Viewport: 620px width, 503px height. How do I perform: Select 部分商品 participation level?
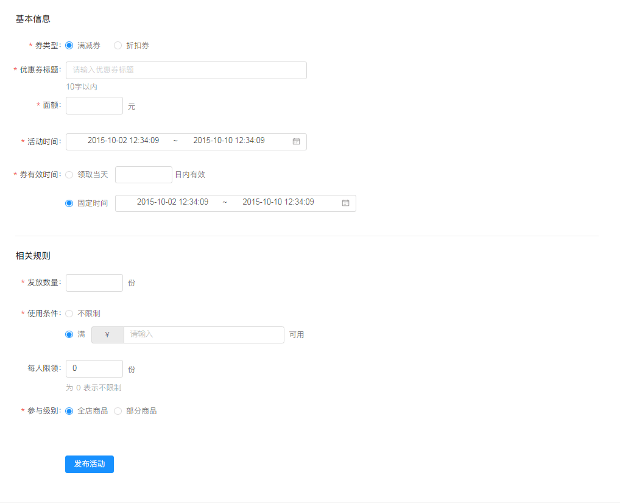click(x=117, y=410)
